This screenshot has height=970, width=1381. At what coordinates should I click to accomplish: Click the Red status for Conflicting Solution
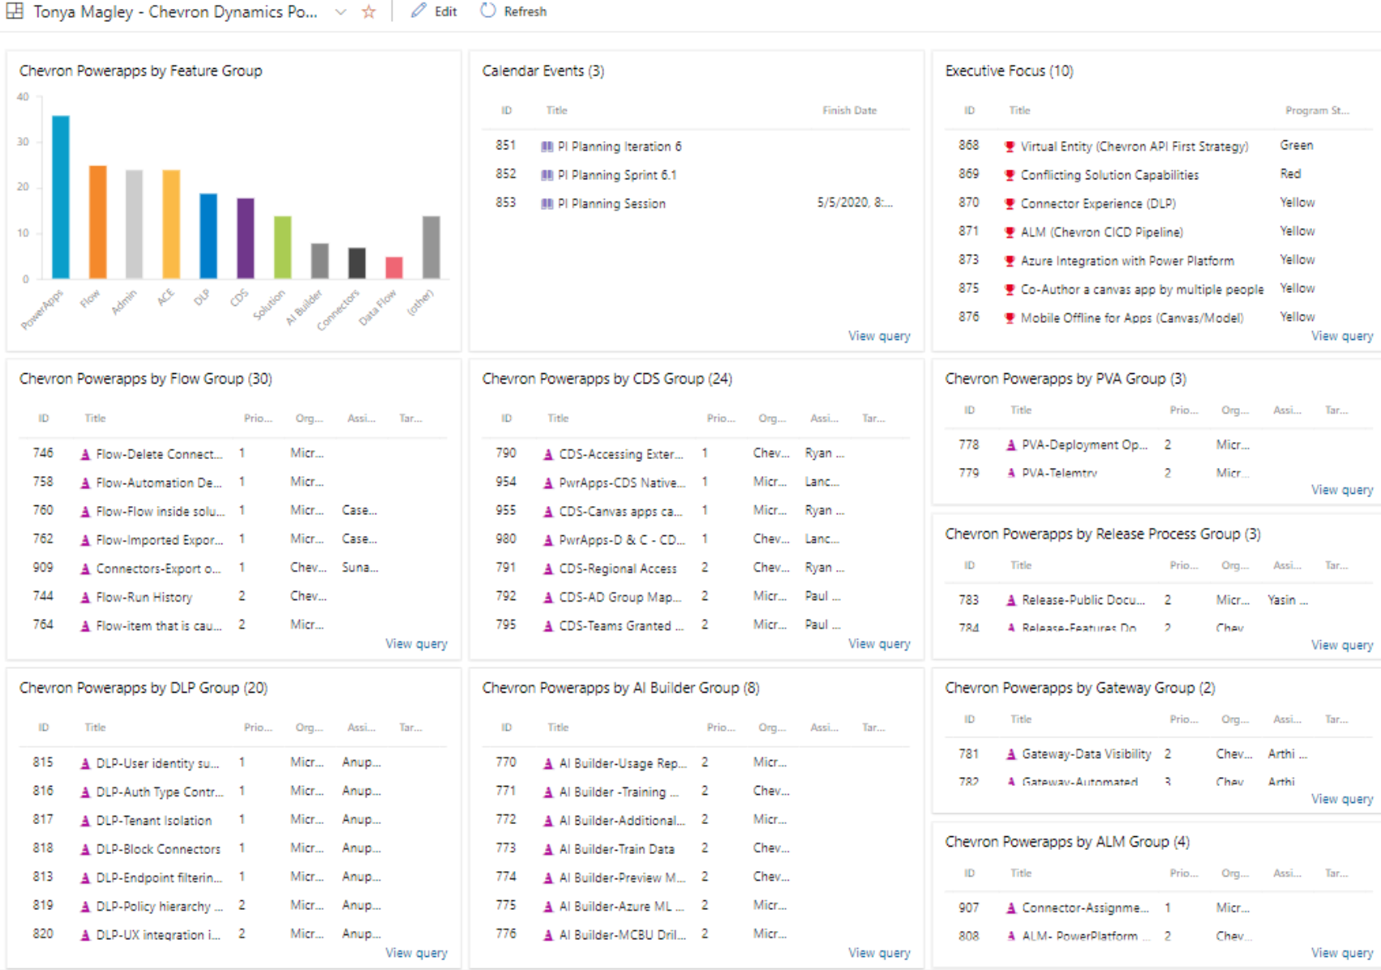1290,174
